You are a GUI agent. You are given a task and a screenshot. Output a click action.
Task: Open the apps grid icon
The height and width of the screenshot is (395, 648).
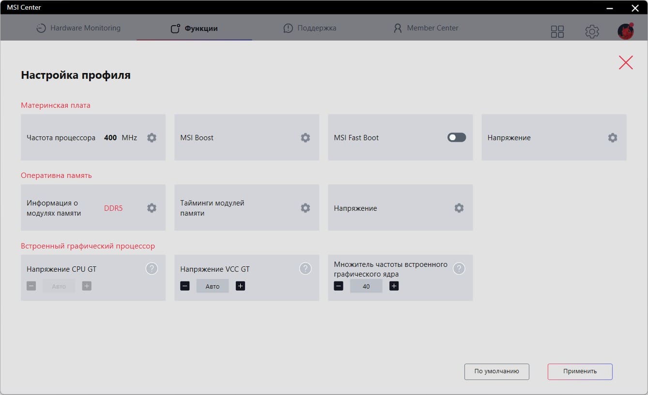click(x=557, y=31)
